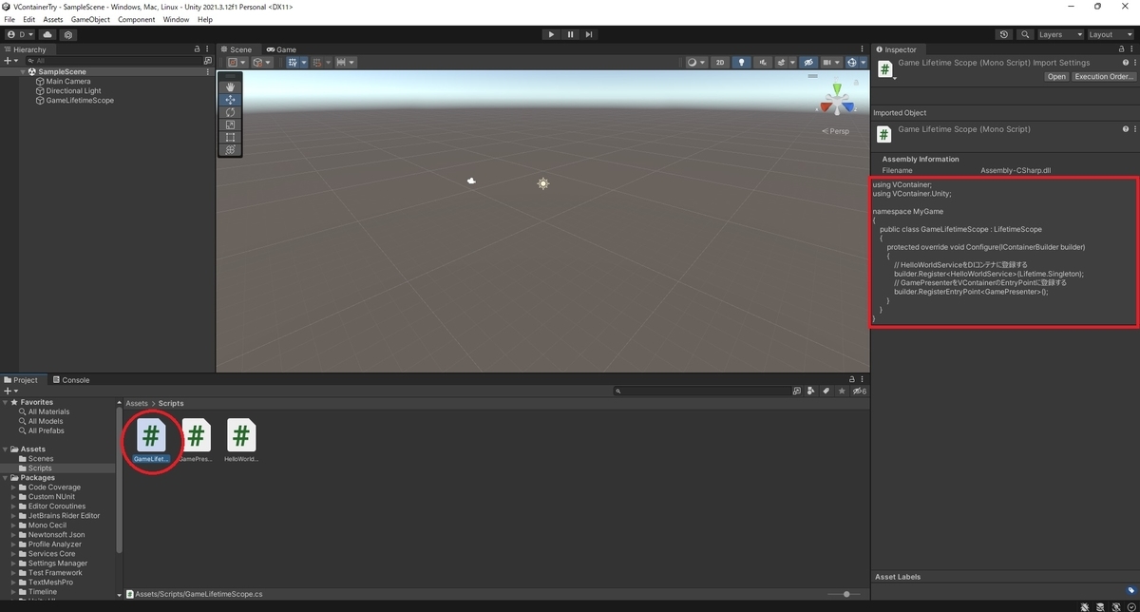The image size is (1140, 612).
Task: Switch to the Console tab
Action: (70, 380)
